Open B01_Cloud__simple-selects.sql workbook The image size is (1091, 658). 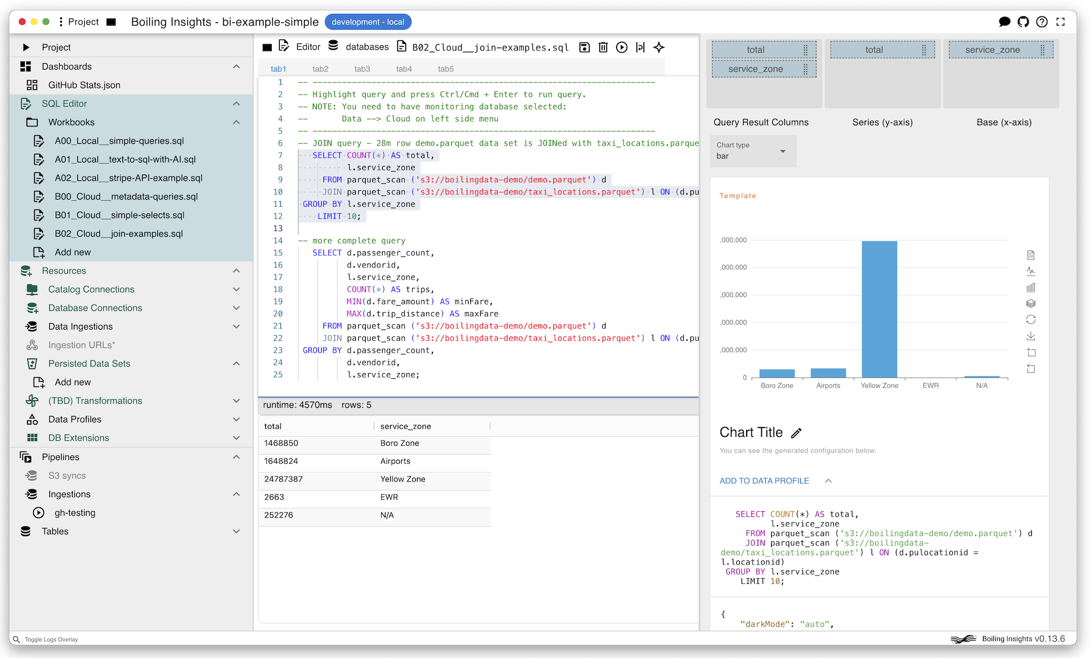pos(119,215)
